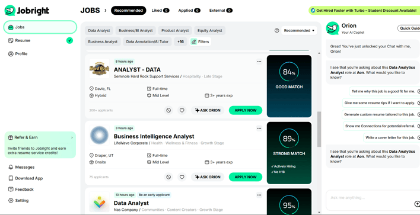Click the LifeWave company logo
The height and width of the screenshot is (215, 420).
[x=100, y=135]
